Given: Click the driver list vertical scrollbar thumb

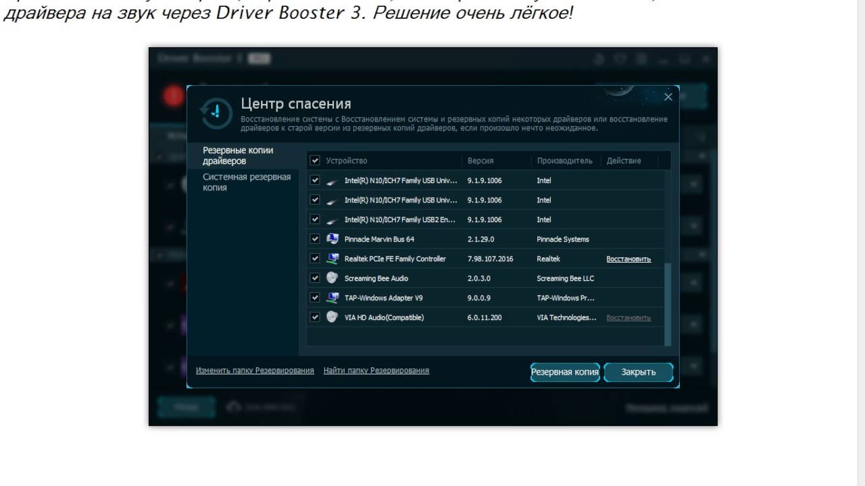Looking at the screenshot, I should click(x=668, y=304).
